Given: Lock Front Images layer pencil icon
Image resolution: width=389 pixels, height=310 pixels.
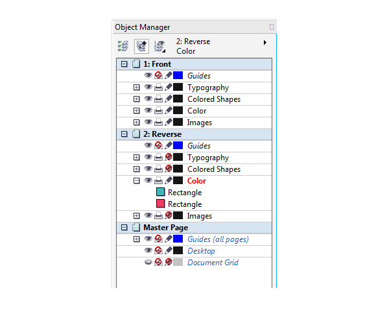Looking at the screenshot, I should [x=169, y=122].
